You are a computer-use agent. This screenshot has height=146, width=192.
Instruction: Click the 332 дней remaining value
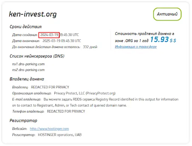point(90,47)
